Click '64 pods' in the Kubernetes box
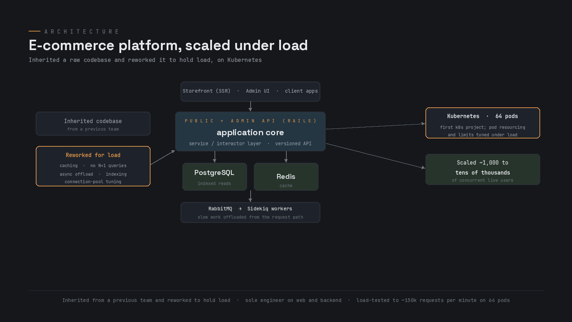The height and width of the screenshot is (322, 572). tap(507, 116)
